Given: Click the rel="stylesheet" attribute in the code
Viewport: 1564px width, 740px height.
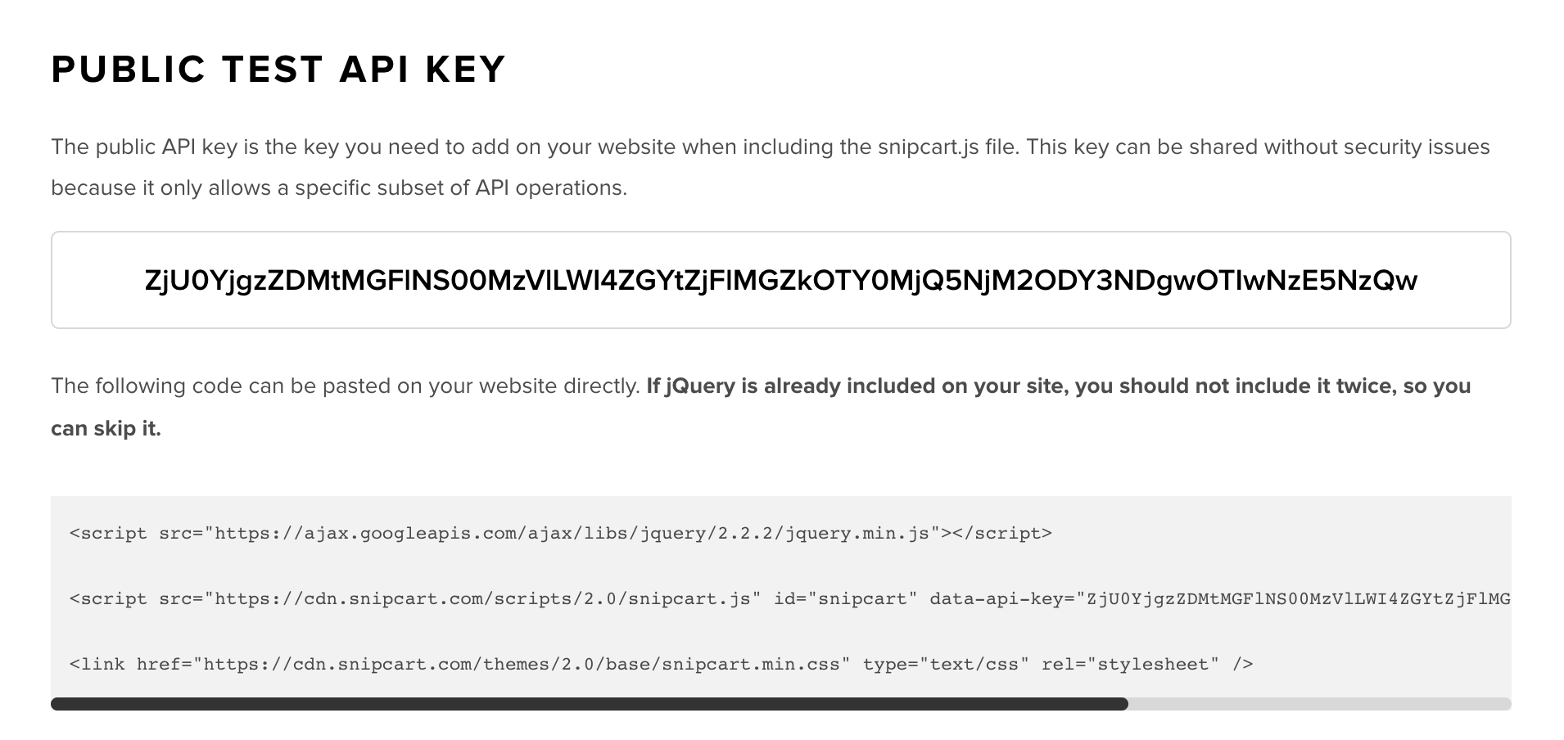Looking at the screenshot, I should [1130, 664].
